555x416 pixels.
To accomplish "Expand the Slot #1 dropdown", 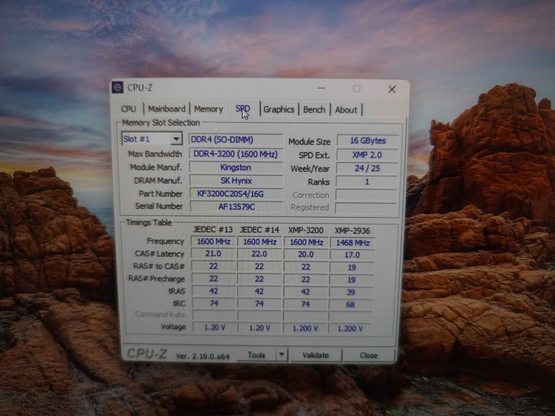I will pyautogui.click(x=176, y=139).
